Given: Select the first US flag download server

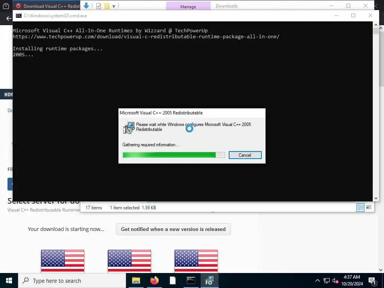Looking at the screenshot, I should coord(63,261).
